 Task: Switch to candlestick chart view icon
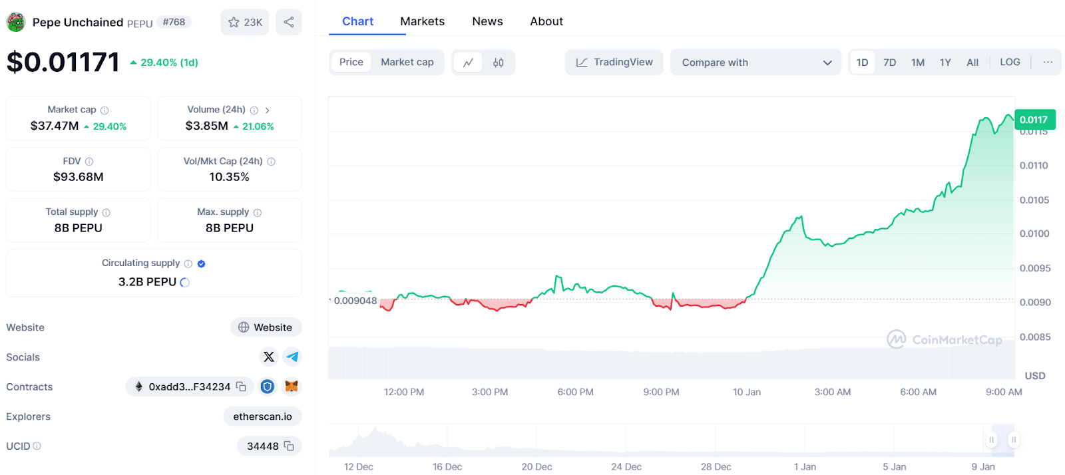coord(499,63)
